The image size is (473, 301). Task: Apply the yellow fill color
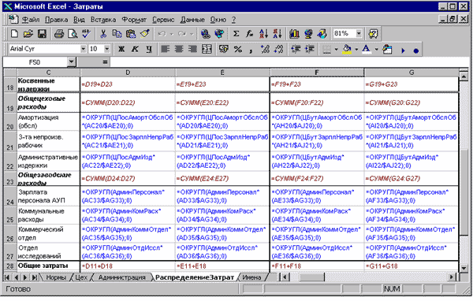(x=347, y=49)
